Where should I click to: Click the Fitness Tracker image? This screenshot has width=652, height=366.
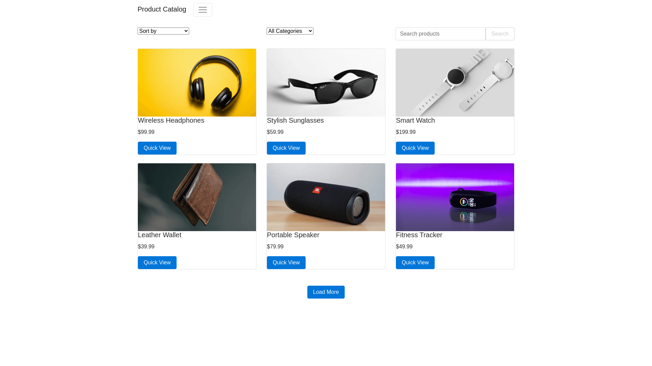pos(455,197)
